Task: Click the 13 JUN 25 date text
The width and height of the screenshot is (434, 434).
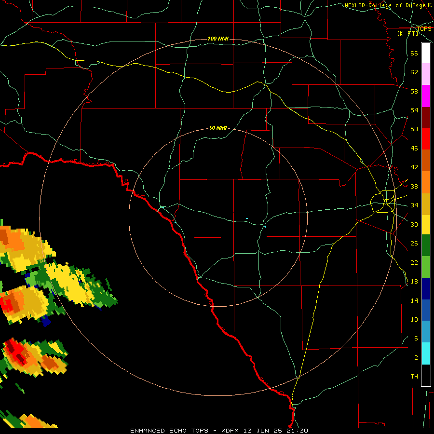Action: pyautogui.click(x=263, y=431)
